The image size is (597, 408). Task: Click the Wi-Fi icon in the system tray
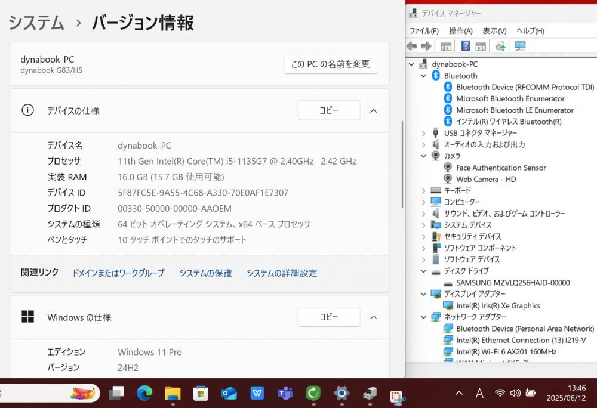click(500, 393)
